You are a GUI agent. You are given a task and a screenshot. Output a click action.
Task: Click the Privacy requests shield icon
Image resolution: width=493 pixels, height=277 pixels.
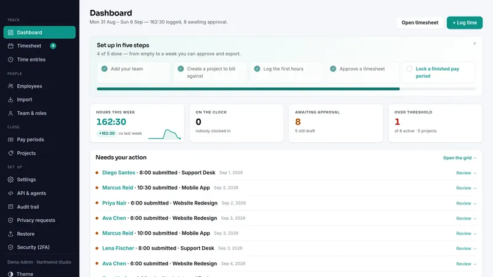(x=10, y=220)
